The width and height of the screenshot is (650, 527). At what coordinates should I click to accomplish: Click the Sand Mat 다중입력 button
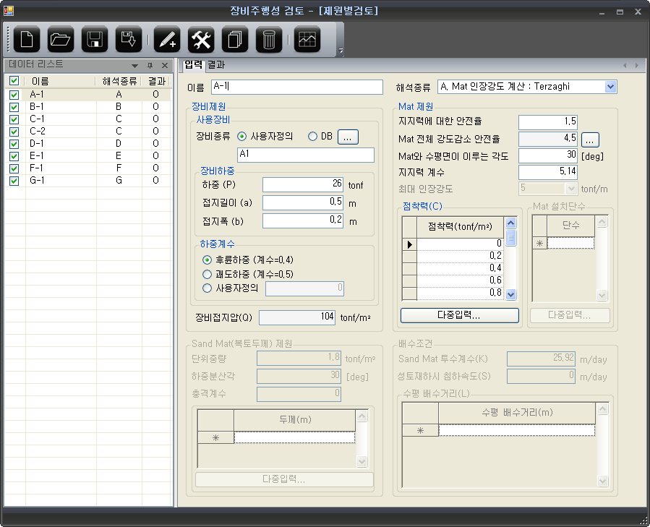click(284, 480)
